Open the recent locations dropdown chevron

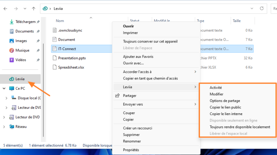click(24, 8)
